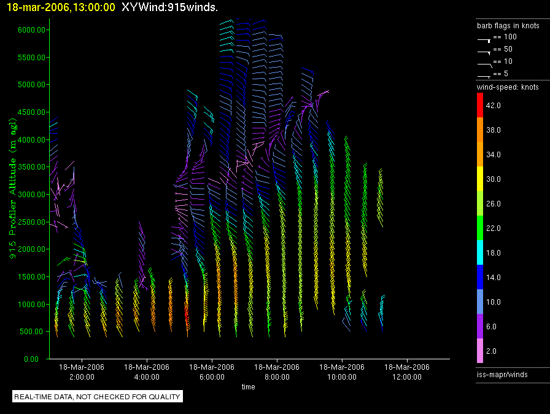Click the real-time data quality warning label

98,397
